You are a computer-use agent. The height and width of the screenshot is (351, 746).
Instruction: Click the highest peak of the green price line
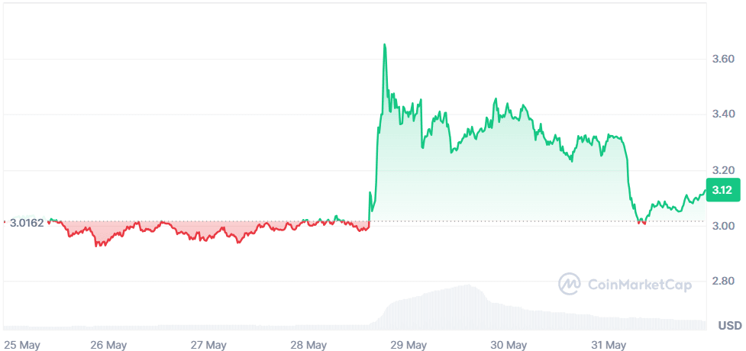coord(384,45)
